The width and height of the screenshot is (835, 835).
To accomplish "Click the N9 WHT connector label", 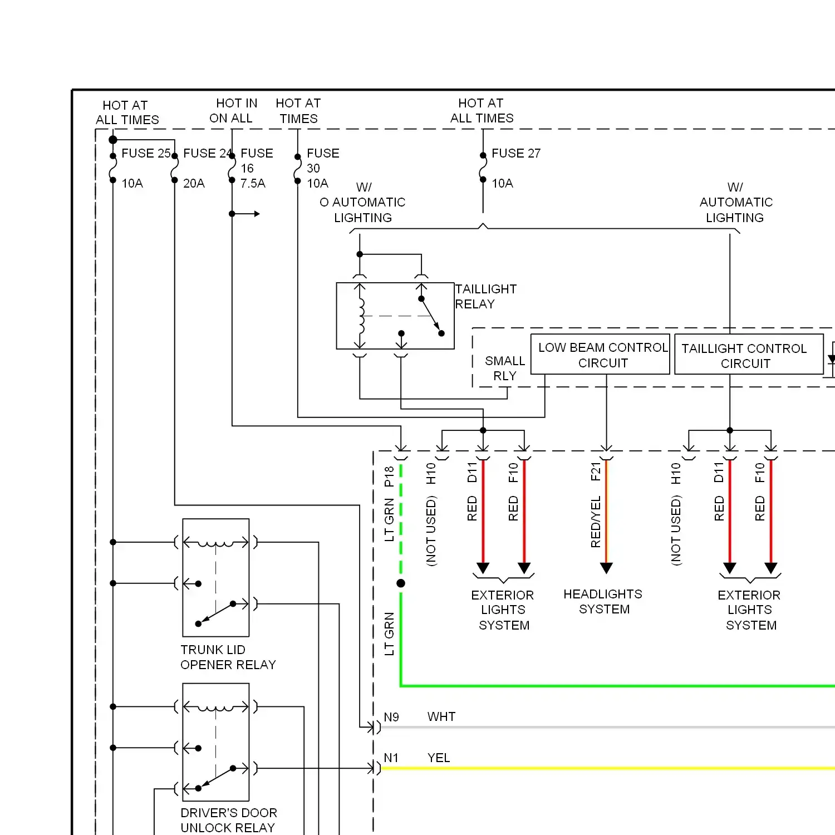I will 391,717.
